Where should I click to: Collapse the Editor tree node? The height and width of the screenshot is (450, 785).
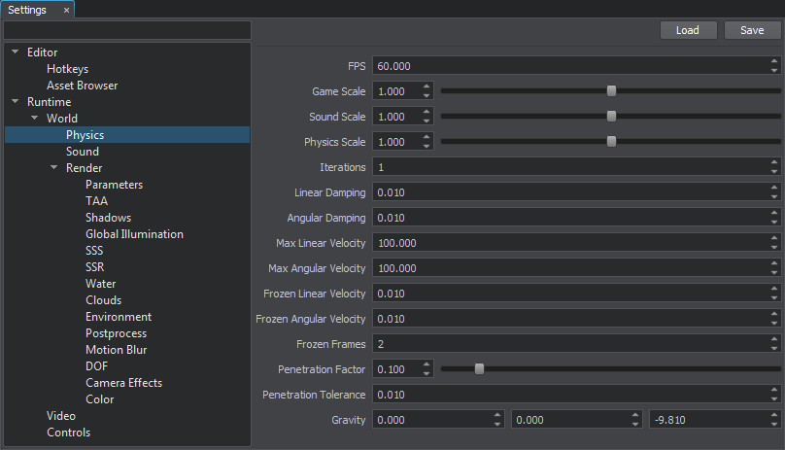tap(15, 52)
